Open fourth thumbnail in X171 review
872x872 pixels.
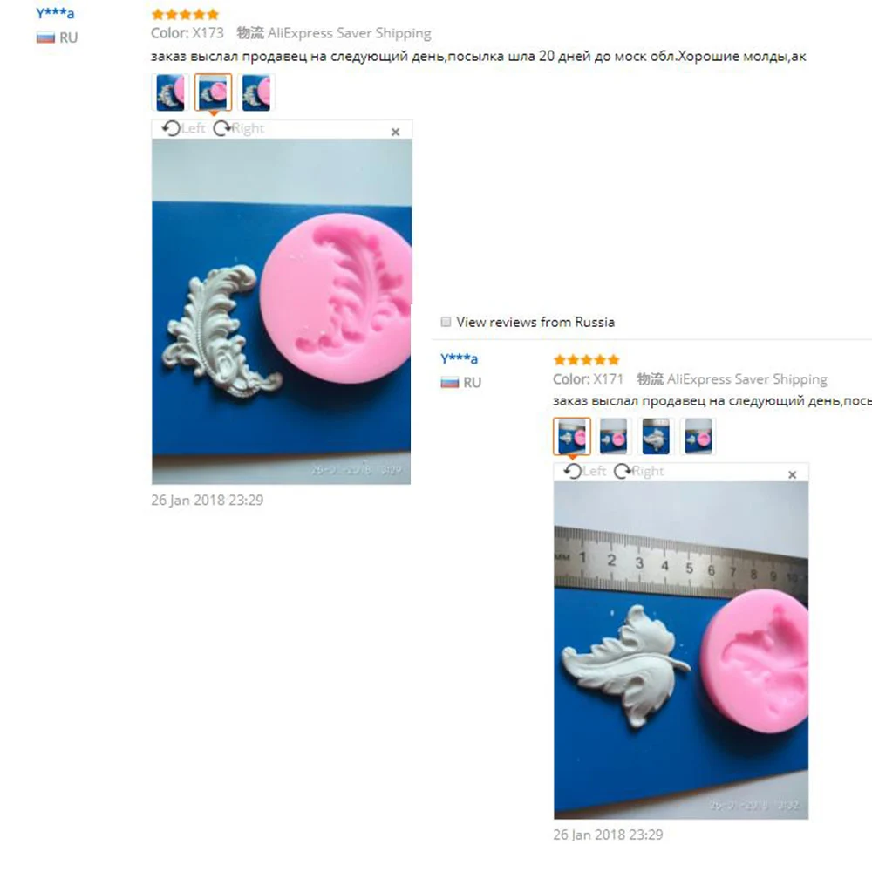tap(698, 437)
